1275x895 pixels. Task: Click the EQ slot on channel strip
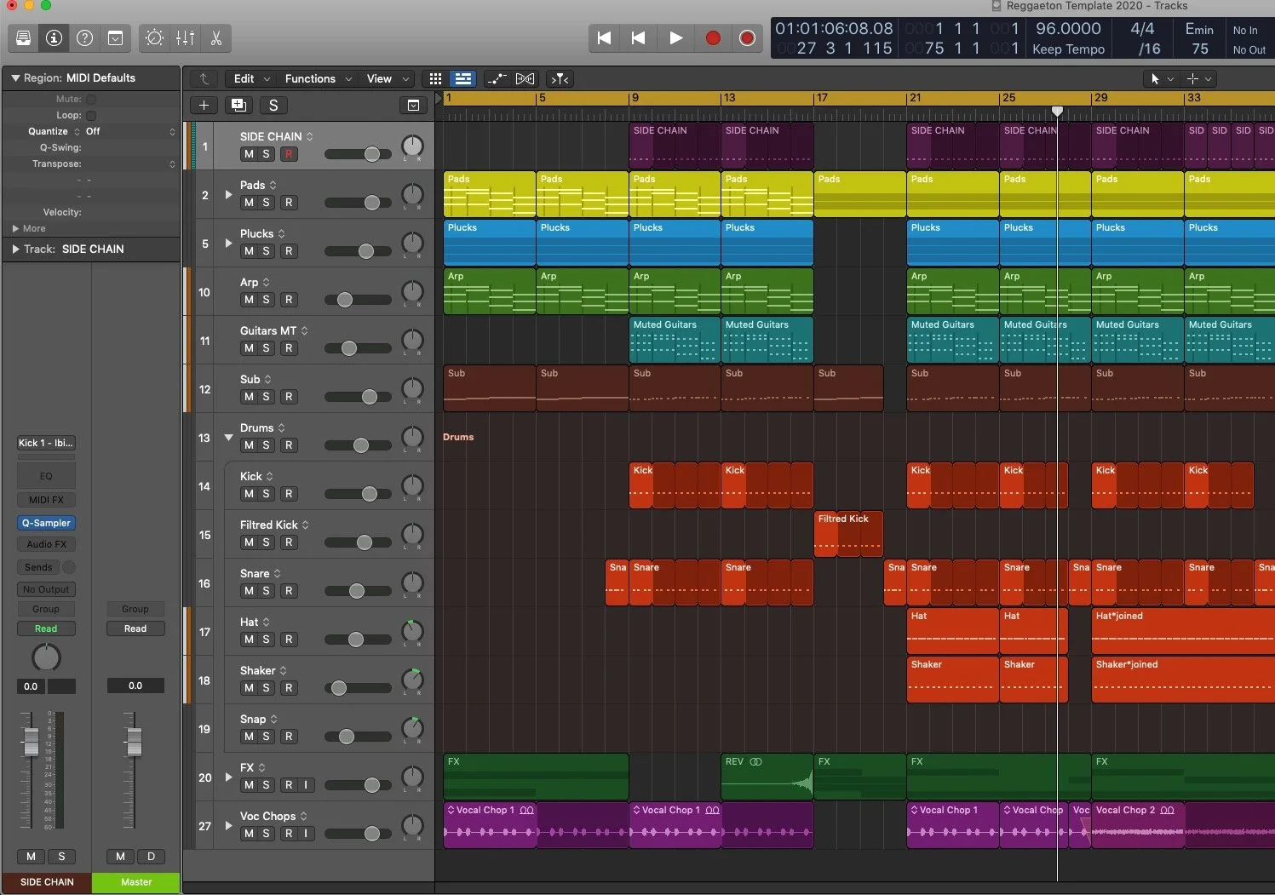(x=46, y=476)
